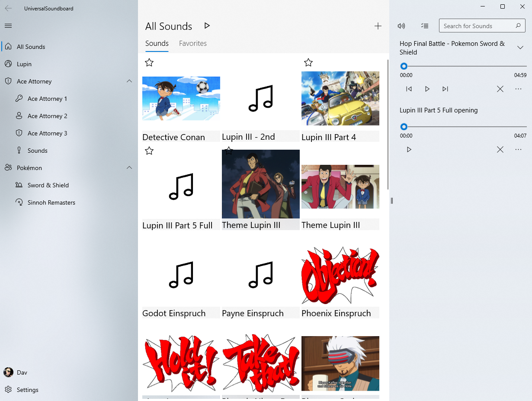Skip to previous track in Hop Final Battle
Image resolution: width=532 pixels, height=401 pixels.
(x=409, y=89)
